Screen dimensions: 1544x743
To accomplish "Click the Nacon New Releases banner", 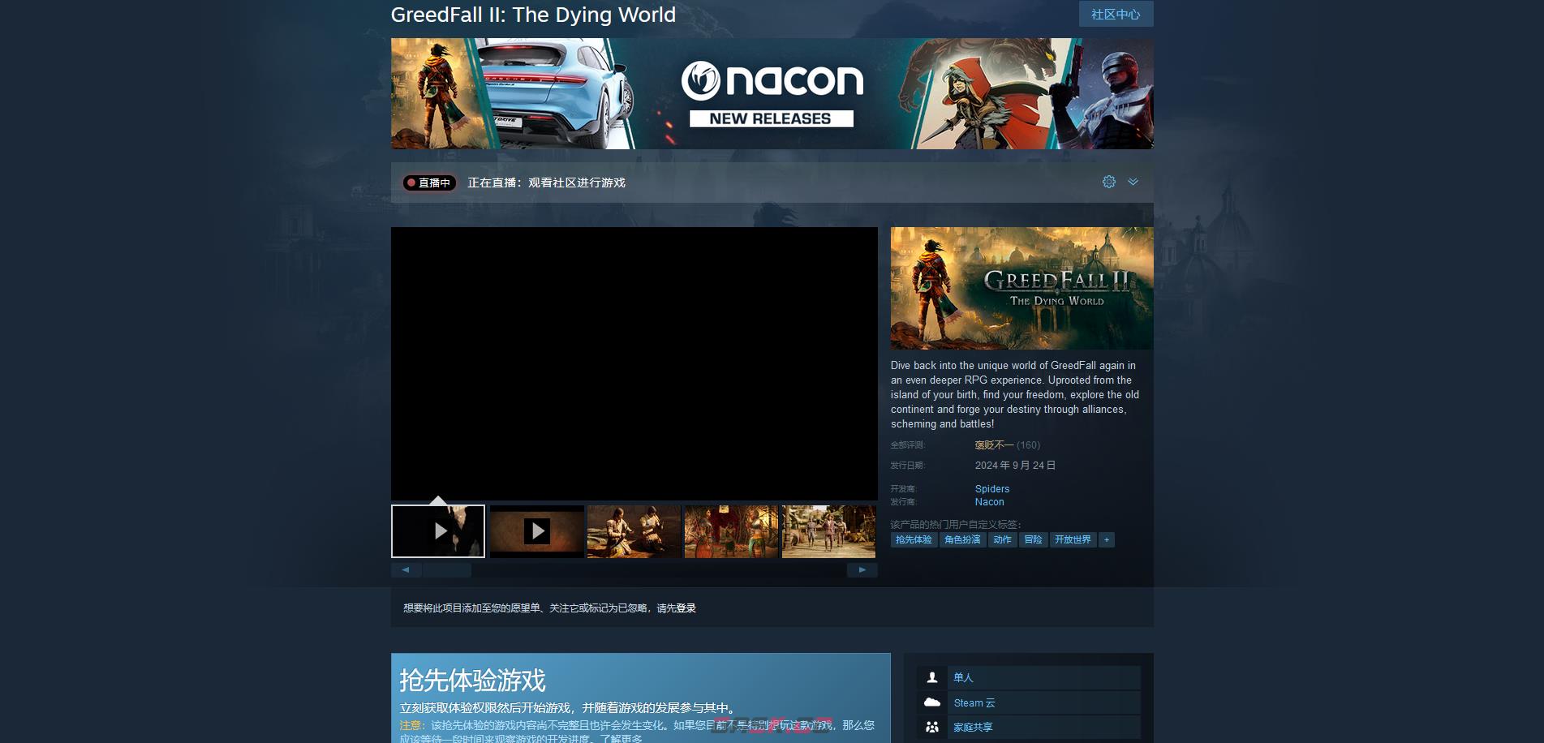I will tap(772, 93).
